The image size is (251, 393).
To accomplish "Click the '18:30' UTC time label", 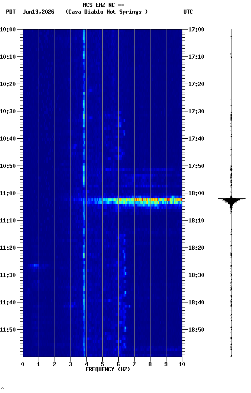I will point(196,275).
